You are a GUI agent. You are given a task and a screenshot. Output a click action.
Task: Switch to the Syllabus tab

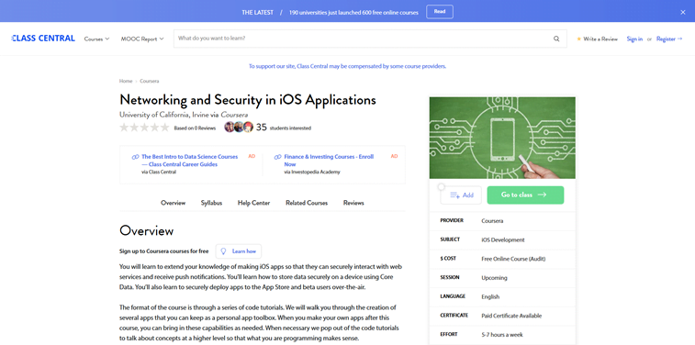(x=211, y=203)
